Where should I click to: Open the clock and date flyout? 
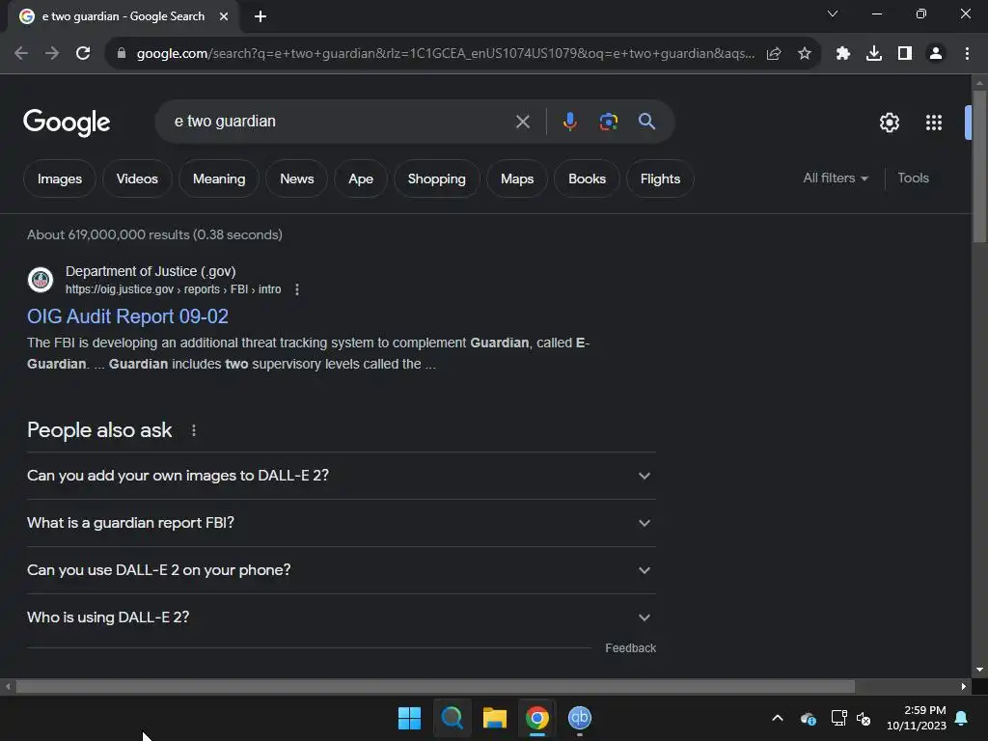917,718
